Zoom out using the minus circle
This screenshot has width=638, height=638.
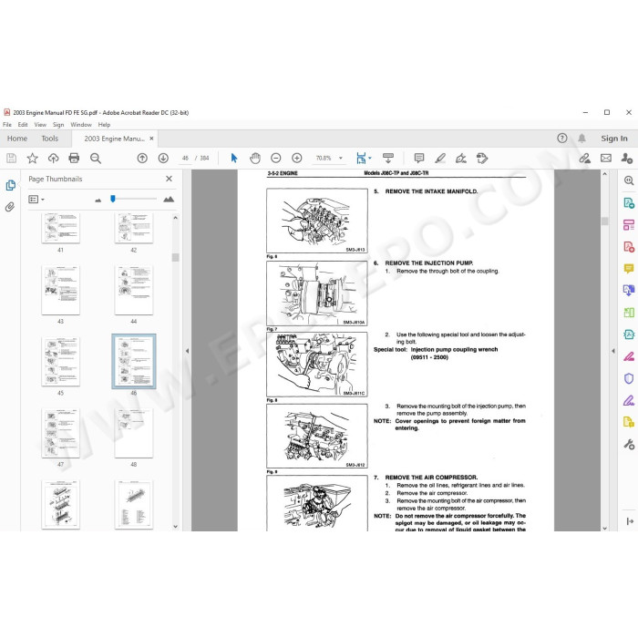[x=276, y=158]
